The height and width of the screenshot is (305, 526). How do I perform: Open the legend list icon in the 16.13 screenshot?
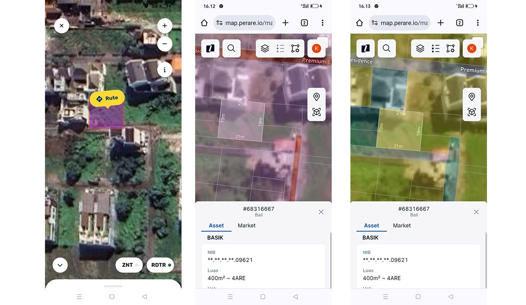(x=436, y=49)
